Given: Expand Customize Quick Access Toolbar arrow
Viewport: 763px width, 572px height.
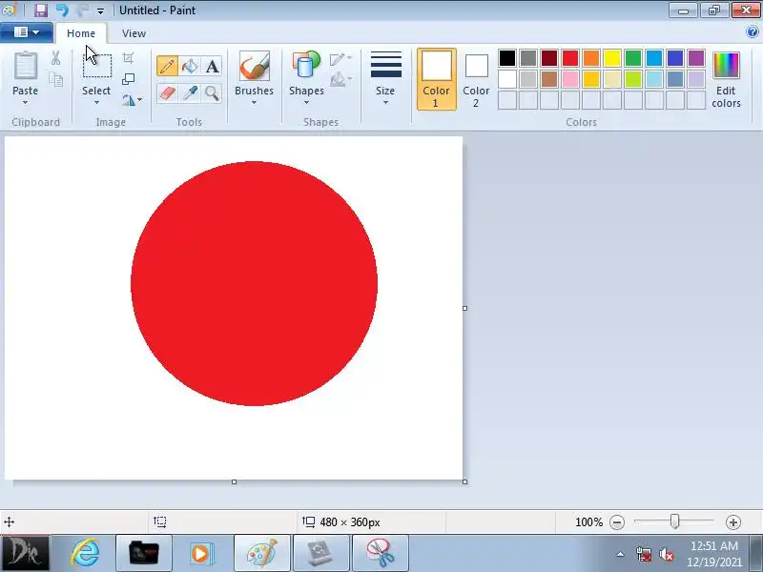Looking at the screenshot, I should pyautogui.click(x=100, y=10).
